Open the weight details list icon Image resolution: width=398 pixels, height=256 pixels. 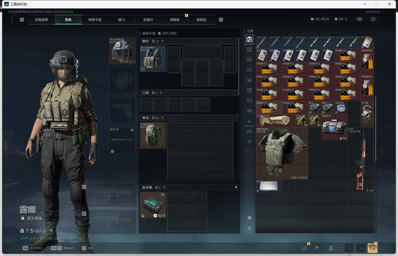(51, 230)
